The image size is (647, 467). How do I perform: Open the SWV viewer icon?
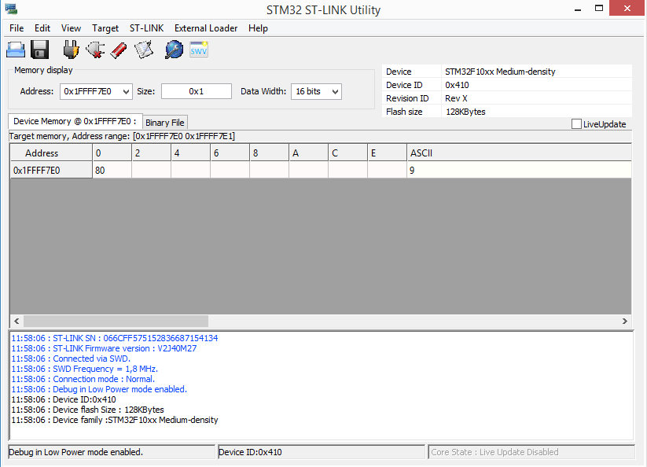click(x=199, y=50)
